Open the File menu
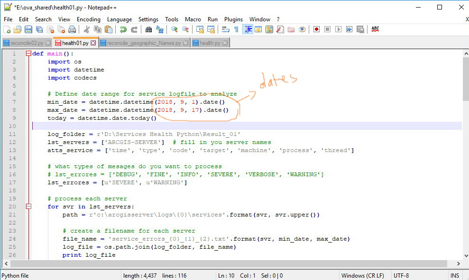Screen dimensions: 469x280 point(8,19)
